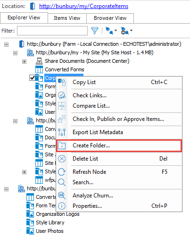Click the User Photos library icon at bottom
The height and width of the screenshot is (239, 190).
point(30,231)
